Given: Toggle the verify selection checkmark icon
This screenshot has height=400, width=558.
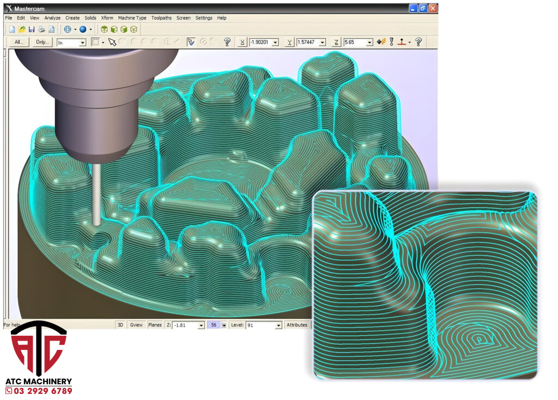Looking at the screenshot, I should [x=191, y=42].
